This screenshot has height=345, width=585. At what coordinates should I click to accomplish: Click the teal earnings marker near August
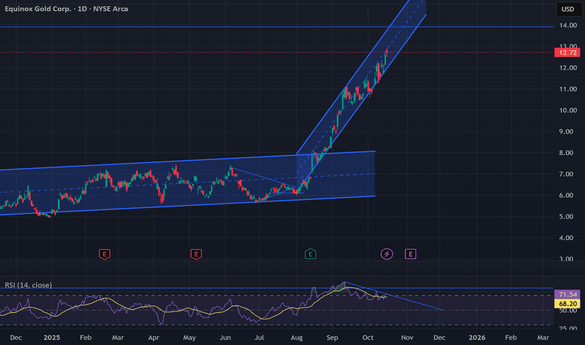click(x=311, y=255)
